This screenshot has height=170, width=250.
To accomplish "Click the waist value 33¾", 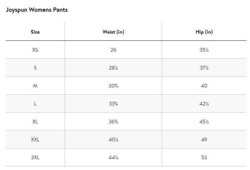I will pyautogui.click(x=113, y=104).
